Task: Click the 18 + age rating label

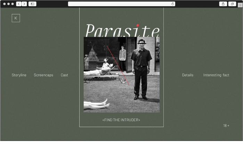Action: 226,125
